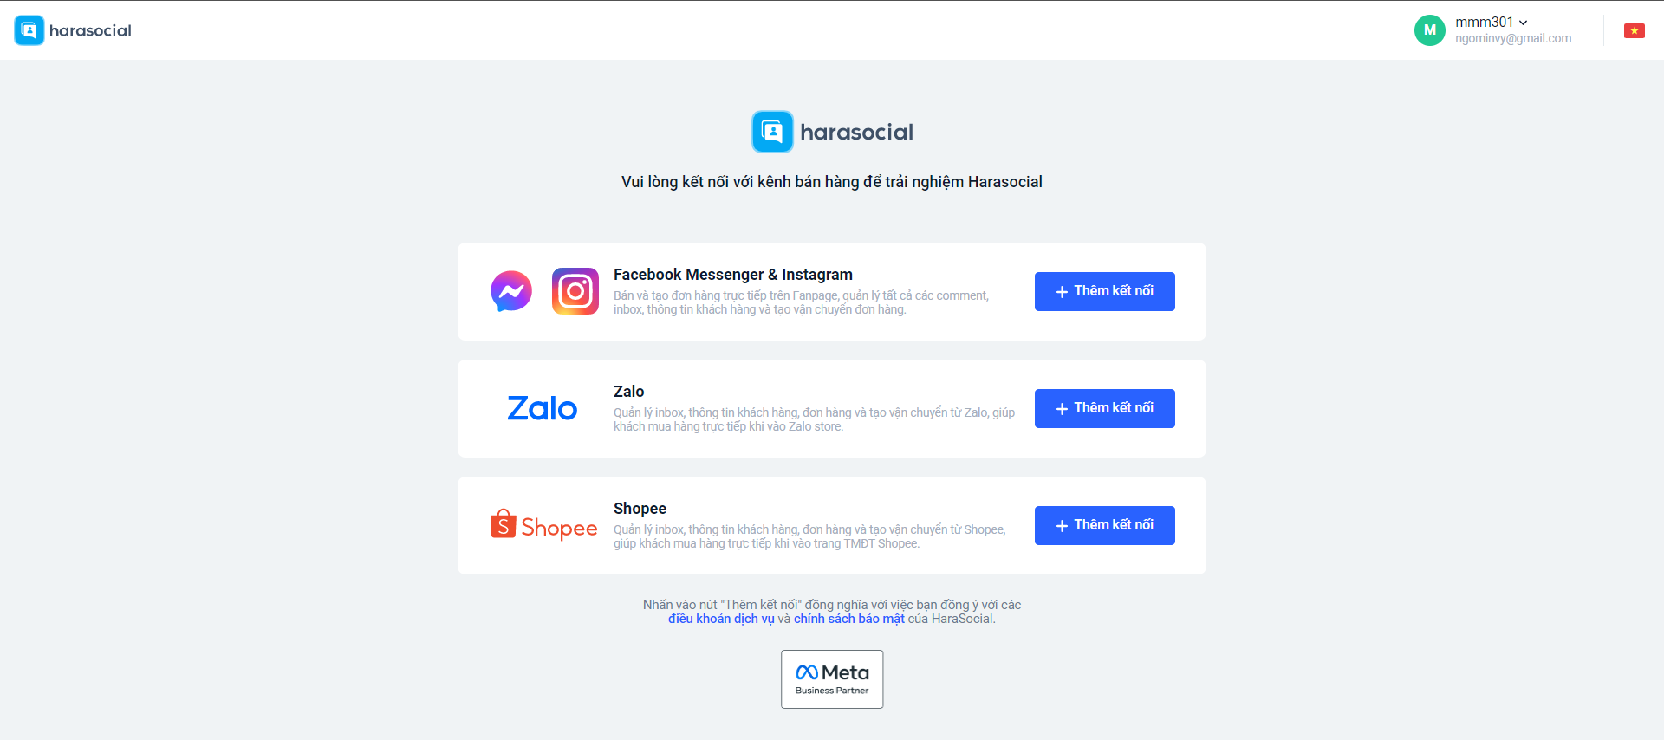Click the green M user avatar
This screenshot has width=1664, height=740.
pos(1430,30)
